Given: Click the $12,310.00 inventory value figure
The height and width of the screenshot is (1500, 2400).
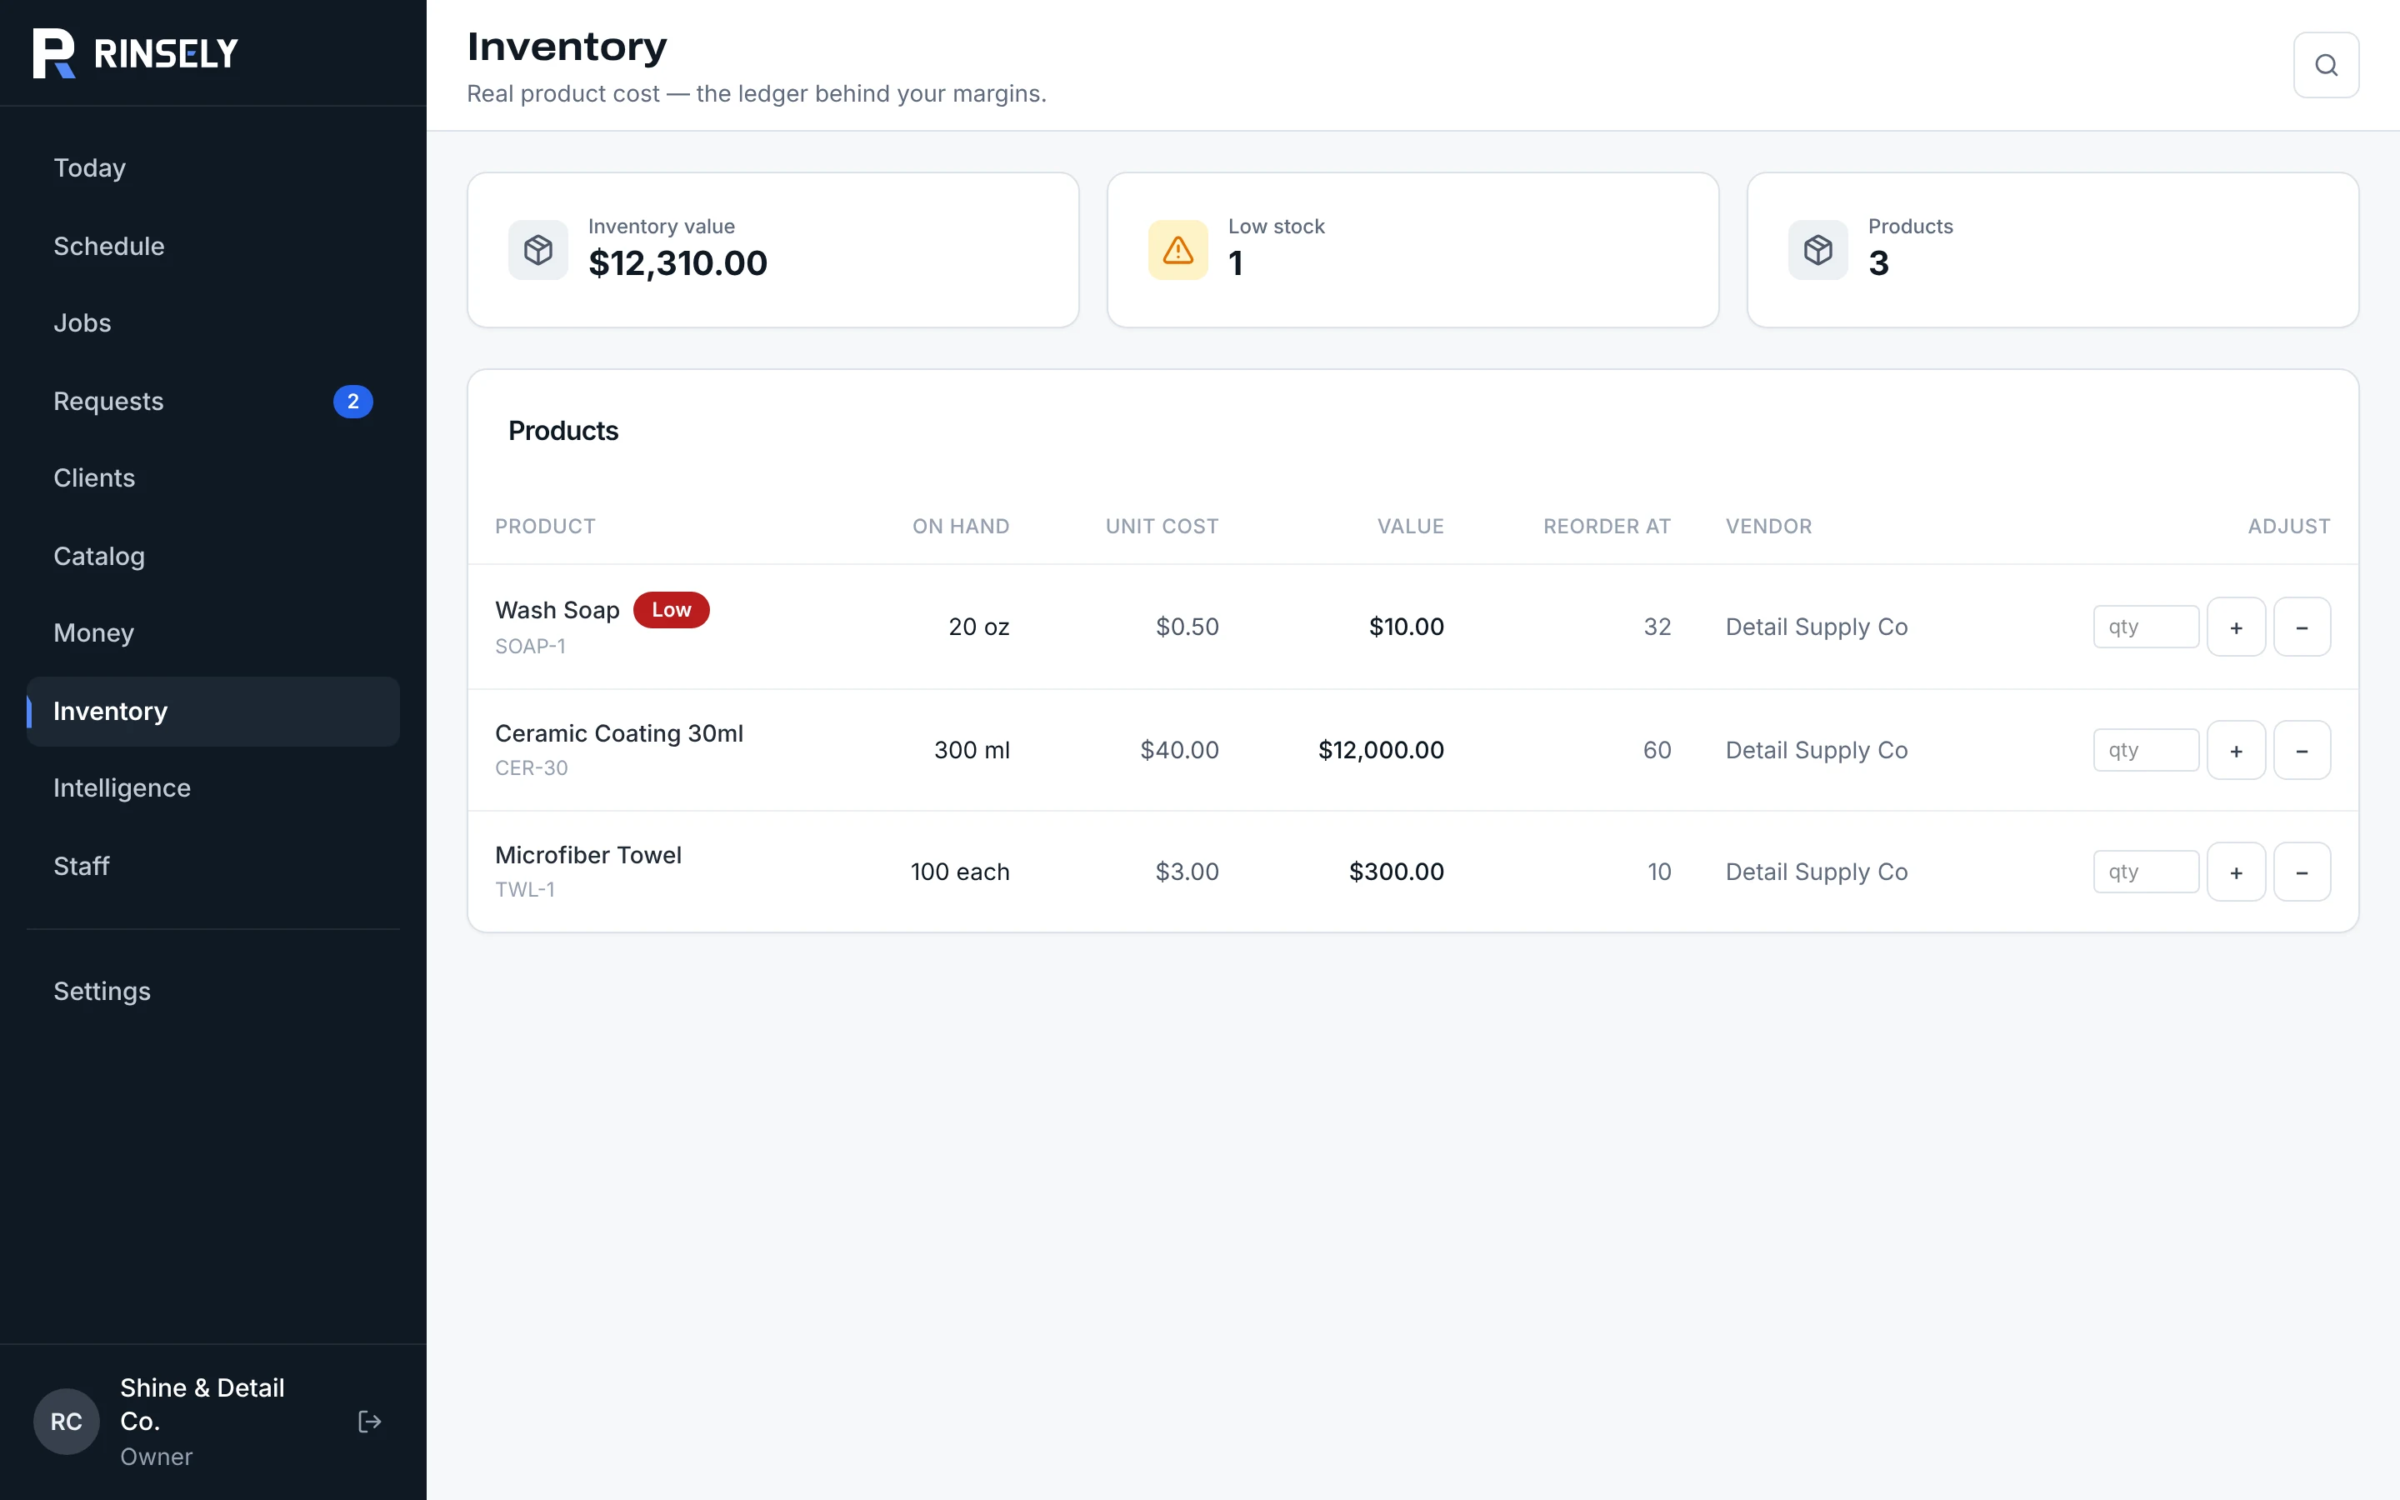Looking at the screenshot, I should click(677, 262).
